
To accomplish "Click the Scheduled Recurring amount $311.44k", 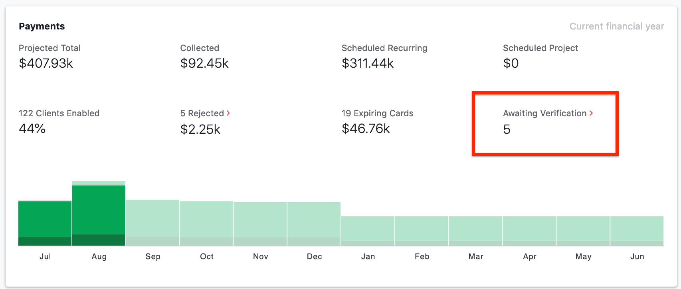I will (x=368, y=63).
